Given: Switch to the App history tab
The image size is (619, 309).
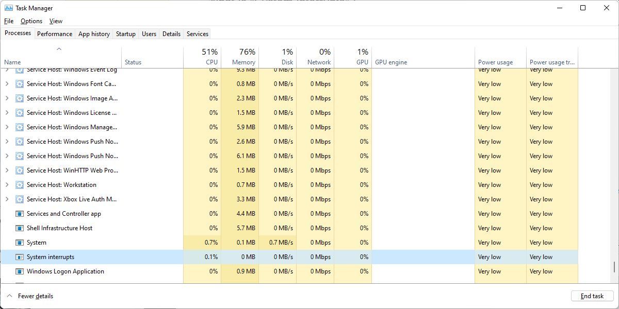Looking at the screenshot, I should point(94,34).
